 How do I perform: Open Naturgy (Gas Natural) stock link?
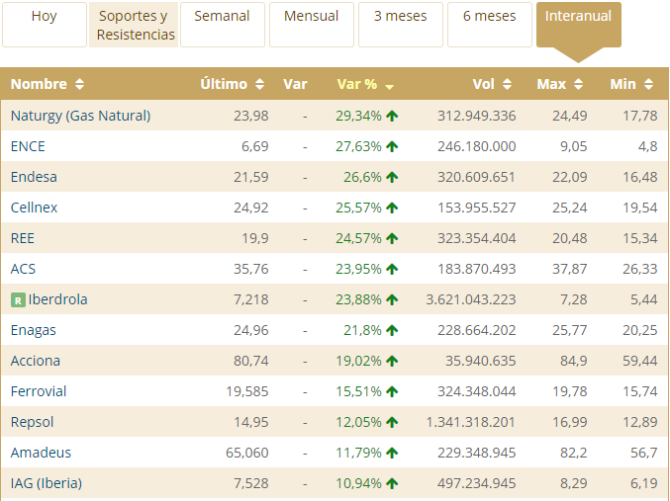pos(80,116)
